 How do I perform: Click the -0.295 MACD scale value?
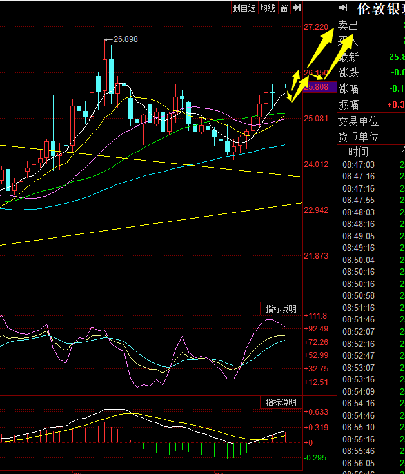[315, 458]
